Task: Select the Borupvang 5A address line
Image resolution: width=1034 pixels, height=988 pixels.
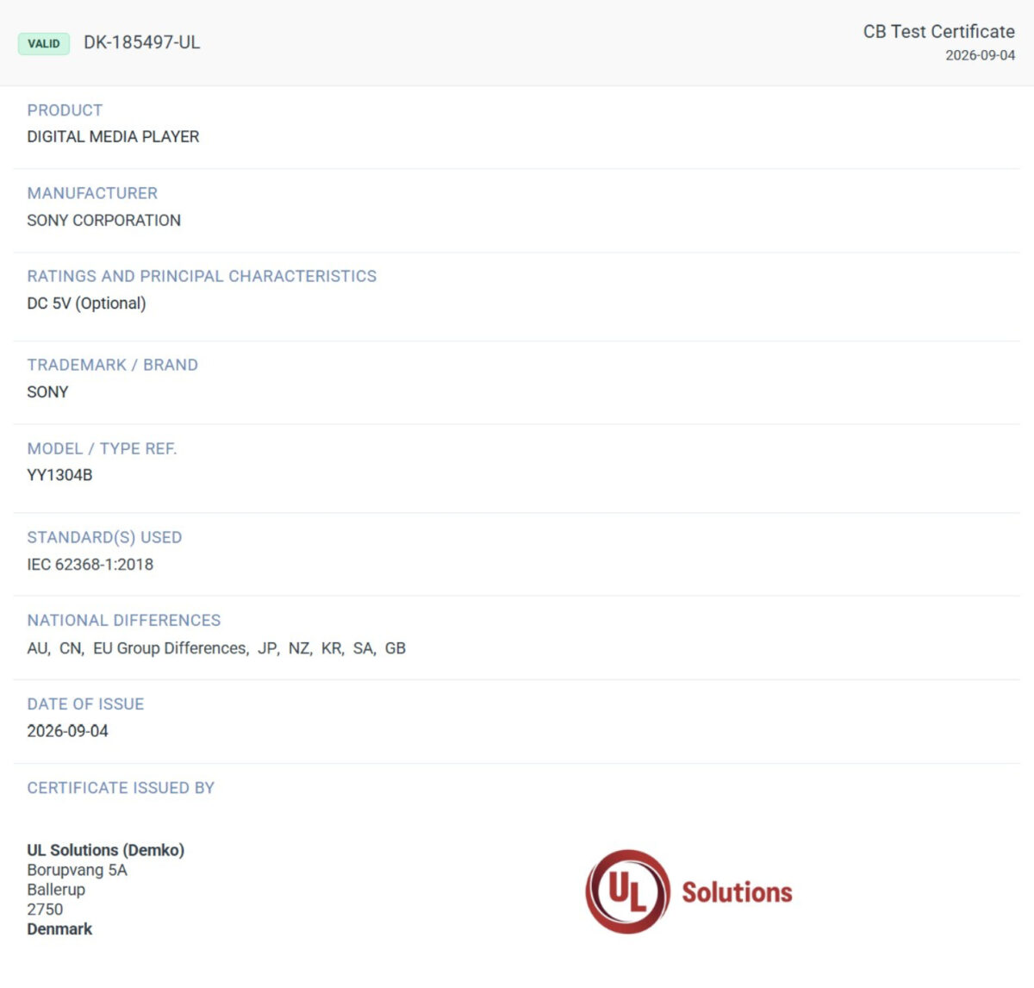Action: coord(78,870)
